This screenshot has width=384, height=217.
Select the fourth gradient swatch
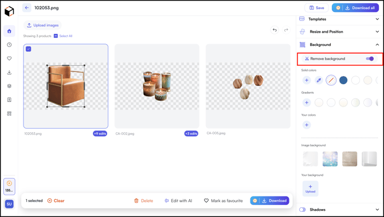click(355, 102)
